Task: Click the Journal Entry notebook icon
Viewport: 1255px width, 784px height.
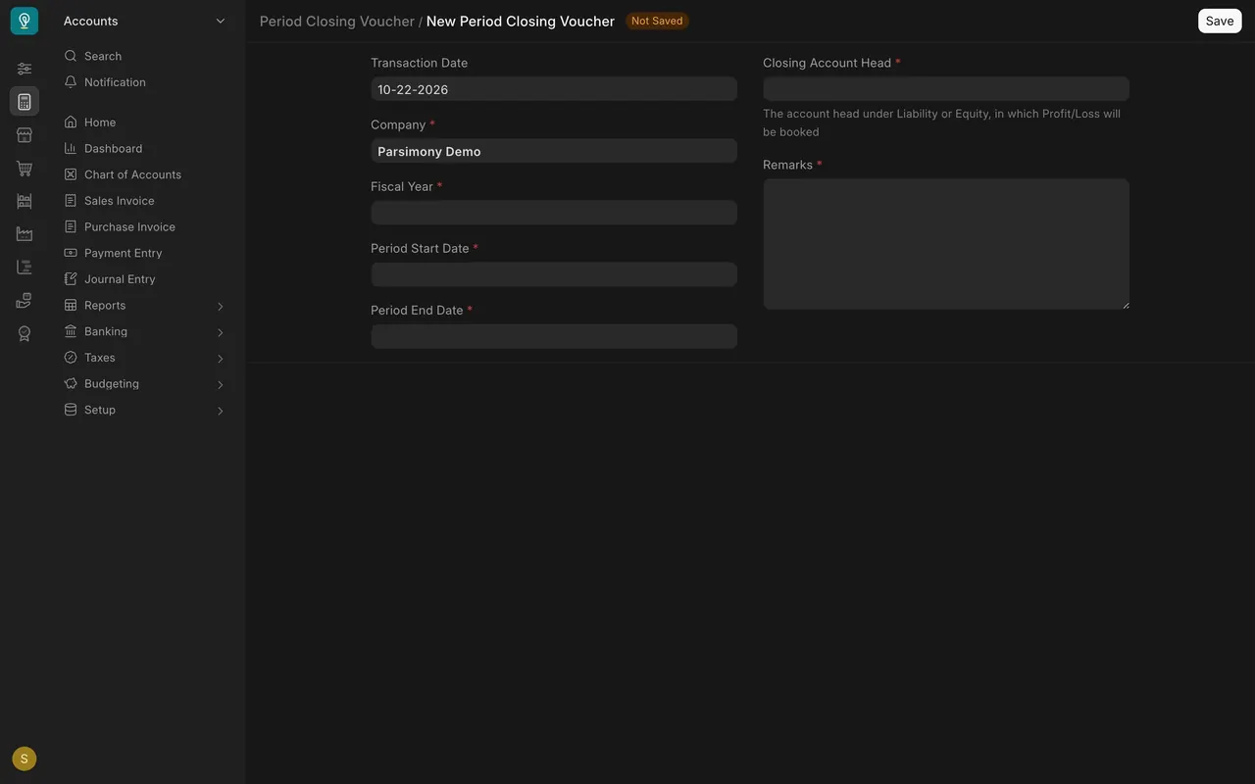Action: tap(71, 279)
